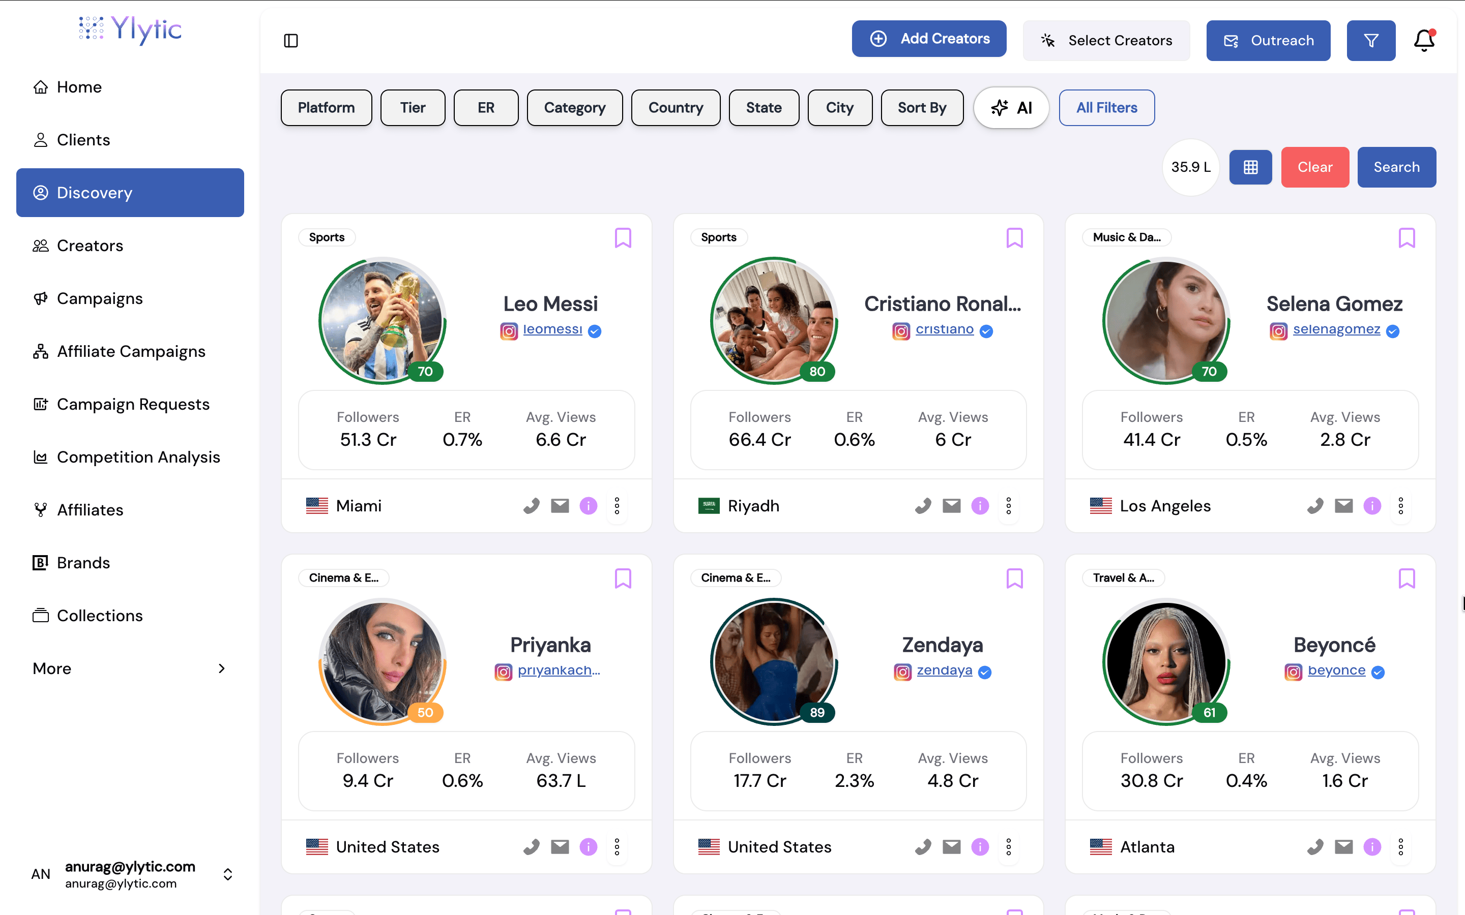Image resolution: width=1465 pixels, height=915 pixels.
Task: Open three-dot menu on Cristiano Ronaldo card
Action: pos(1009,506)
